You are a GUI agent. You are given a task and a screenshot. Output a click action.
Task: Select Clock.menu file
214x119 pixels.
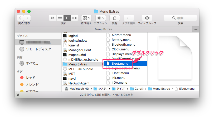pyautogui.click(x=126, y=49)
